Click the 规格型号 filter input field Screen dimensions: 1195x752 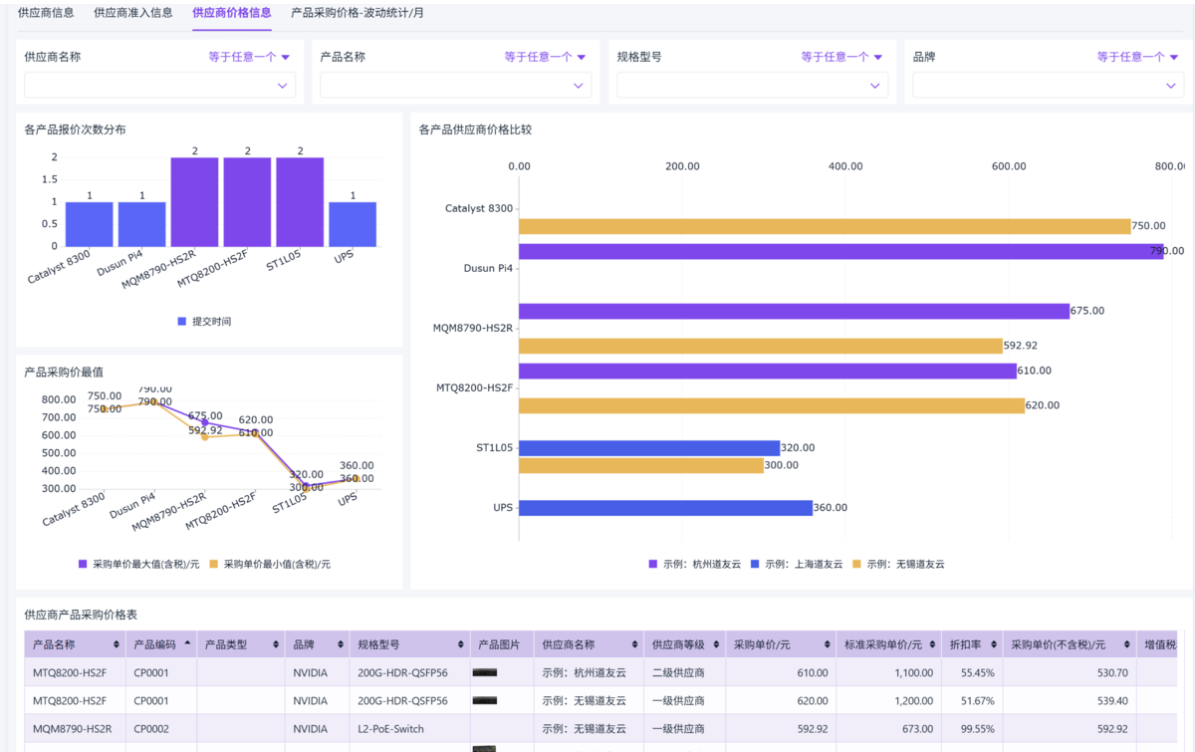[752, 86]
